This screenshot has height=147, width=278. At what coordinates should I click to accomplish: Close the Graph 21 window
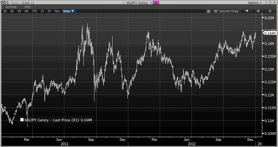(x=275, y=3)
